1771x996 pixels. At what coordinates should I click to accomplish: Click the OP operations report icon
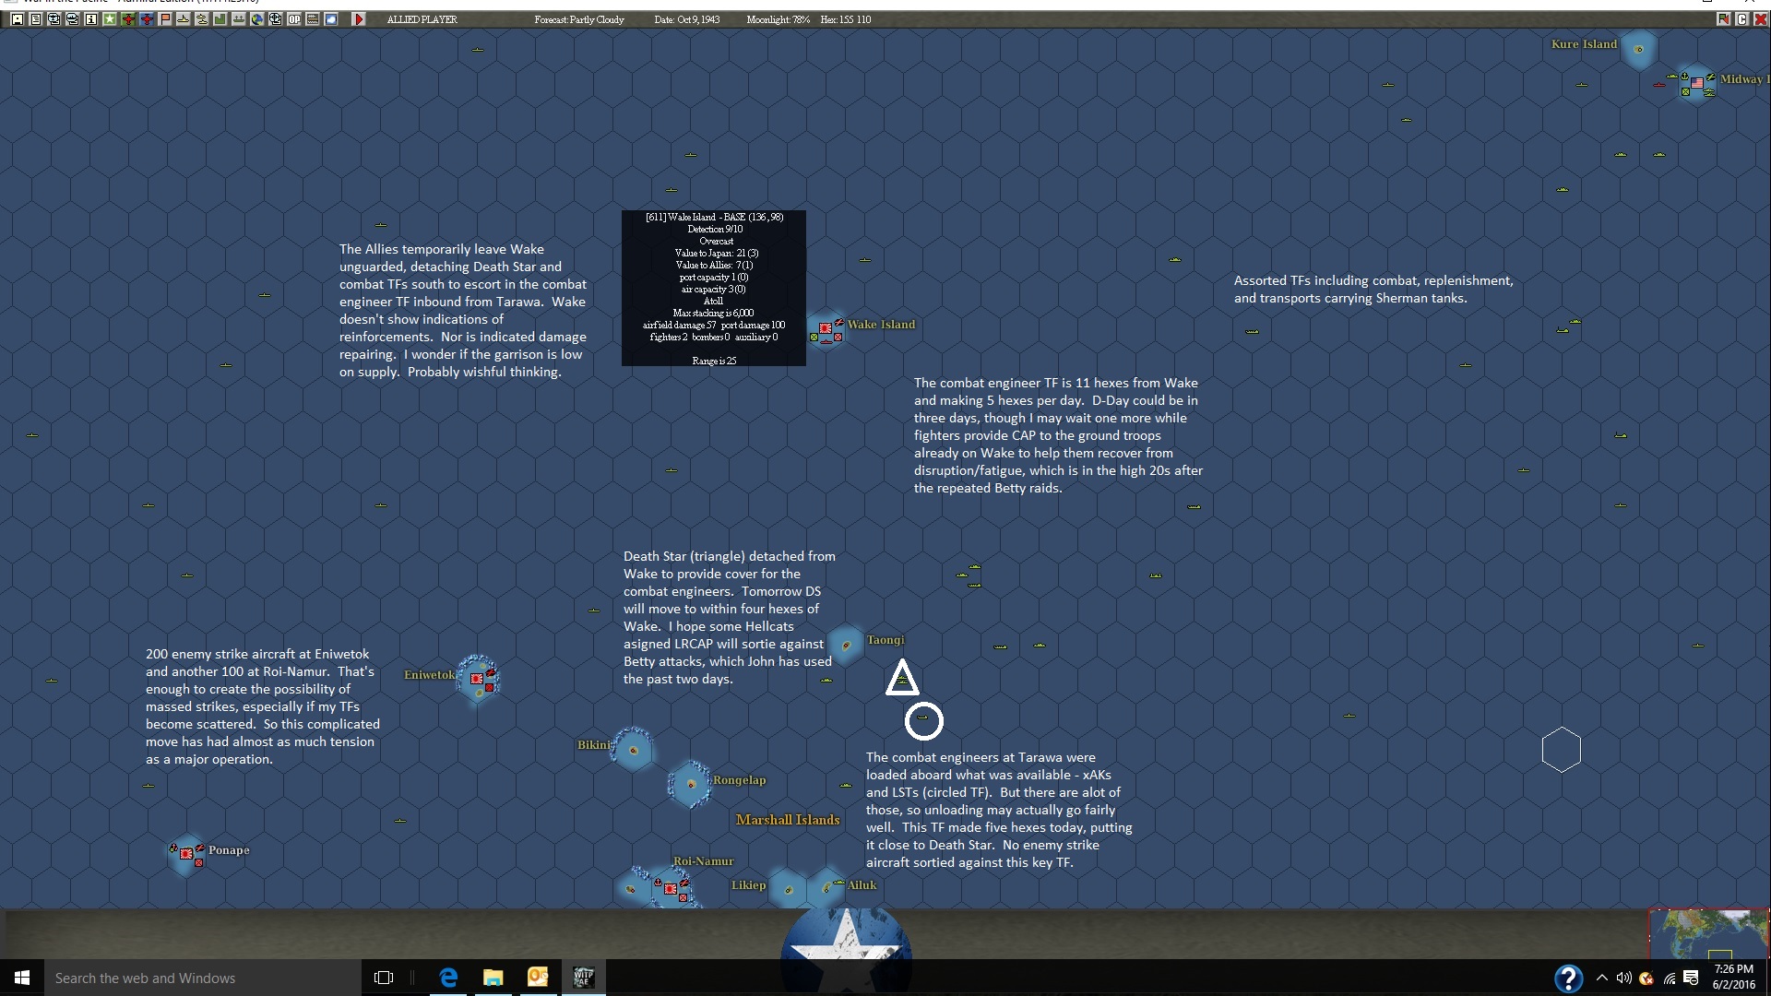pyautogui.click(x=294, y=19)
